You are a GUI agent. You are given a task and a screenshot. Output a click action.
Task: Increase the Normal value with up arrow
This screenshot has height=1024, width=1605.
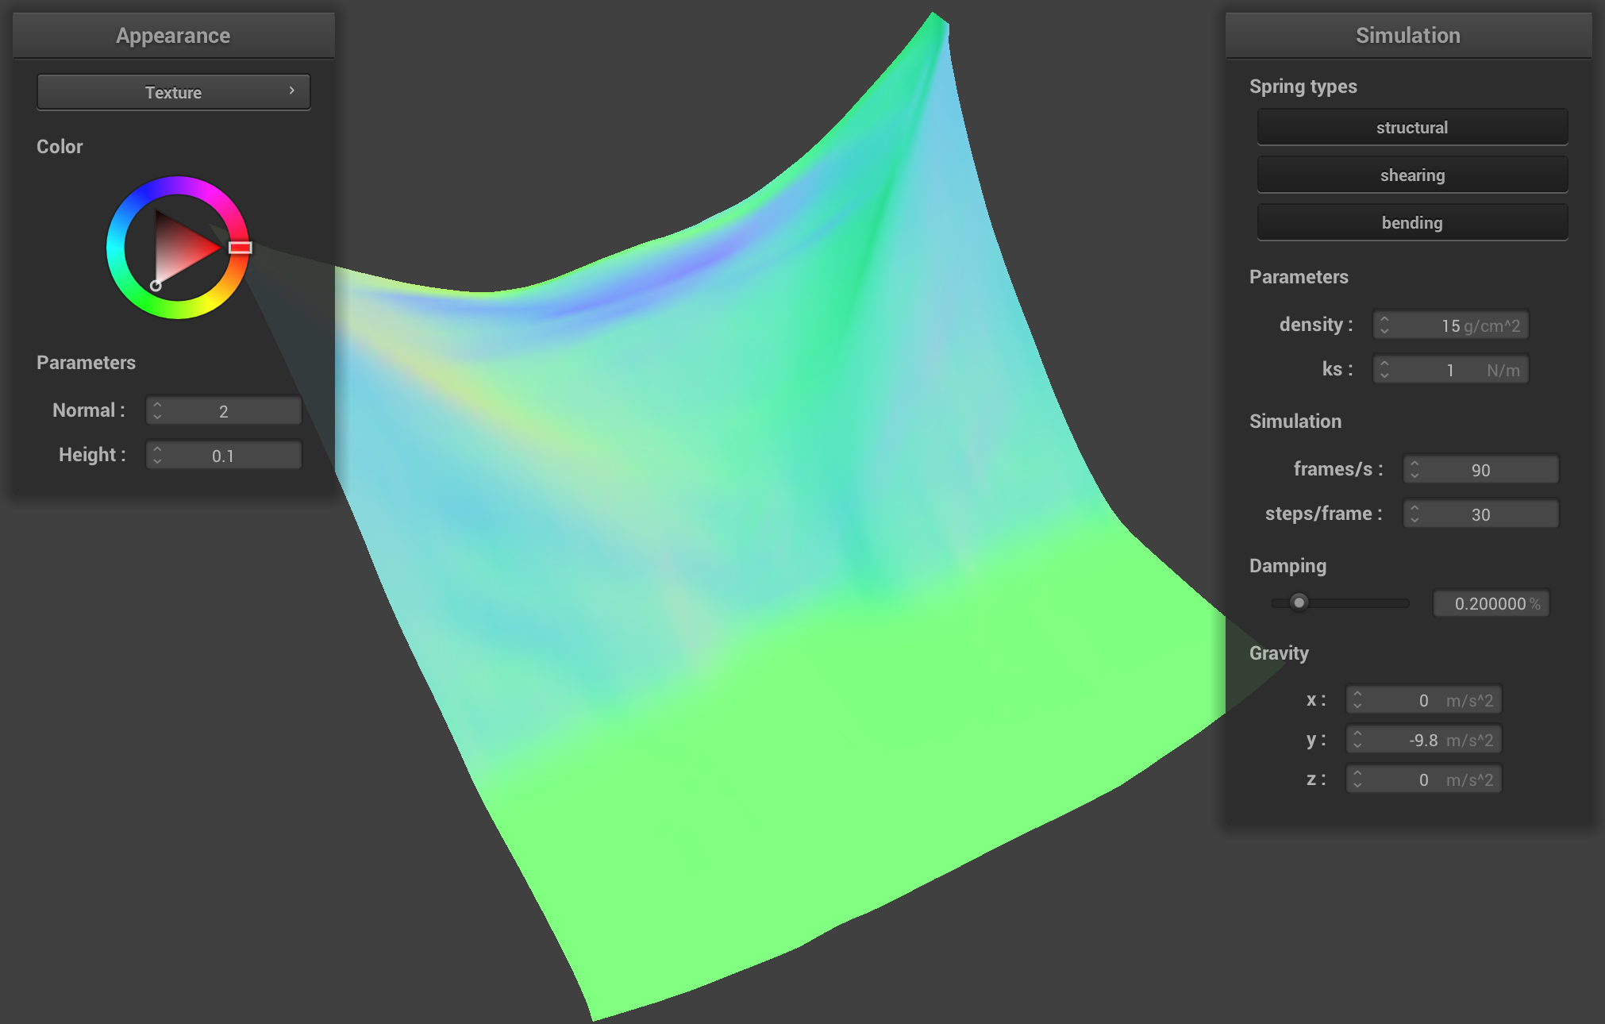tap(157, 405)
